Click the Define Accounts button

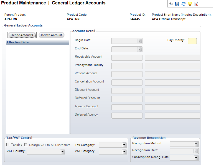point(22,35)
